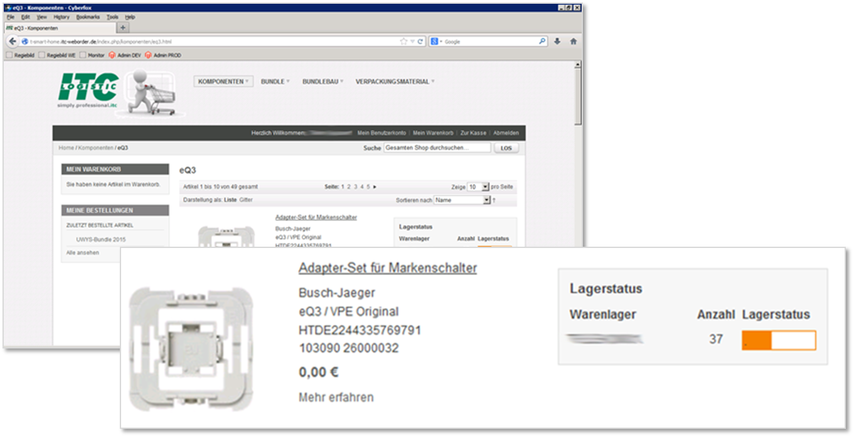Image resolution: width=854 pixels, height=437 pixels.
Task: Open the History menu
Action: coord(61,17)
